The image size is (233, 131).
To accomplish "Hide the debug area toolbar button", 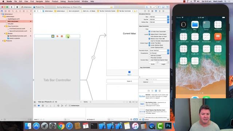I will point(163,7).
